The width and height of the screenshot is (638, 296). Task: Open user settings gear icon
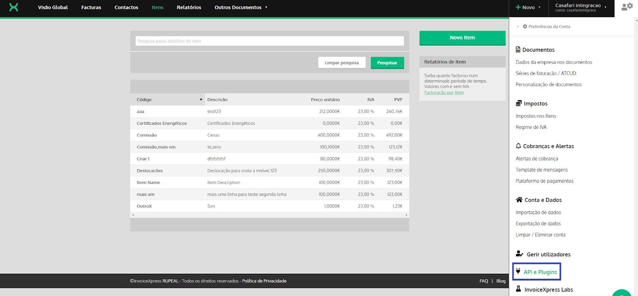pyautogui.click(x=627, y=7)
